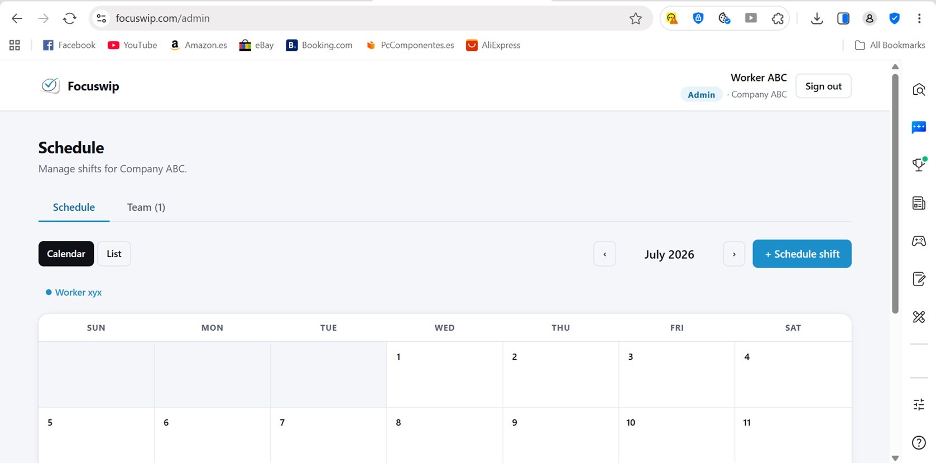This screenshot has height=464, width=936.
Task: Open the PcComponentes.es bookmark
Action: point(410,45)
